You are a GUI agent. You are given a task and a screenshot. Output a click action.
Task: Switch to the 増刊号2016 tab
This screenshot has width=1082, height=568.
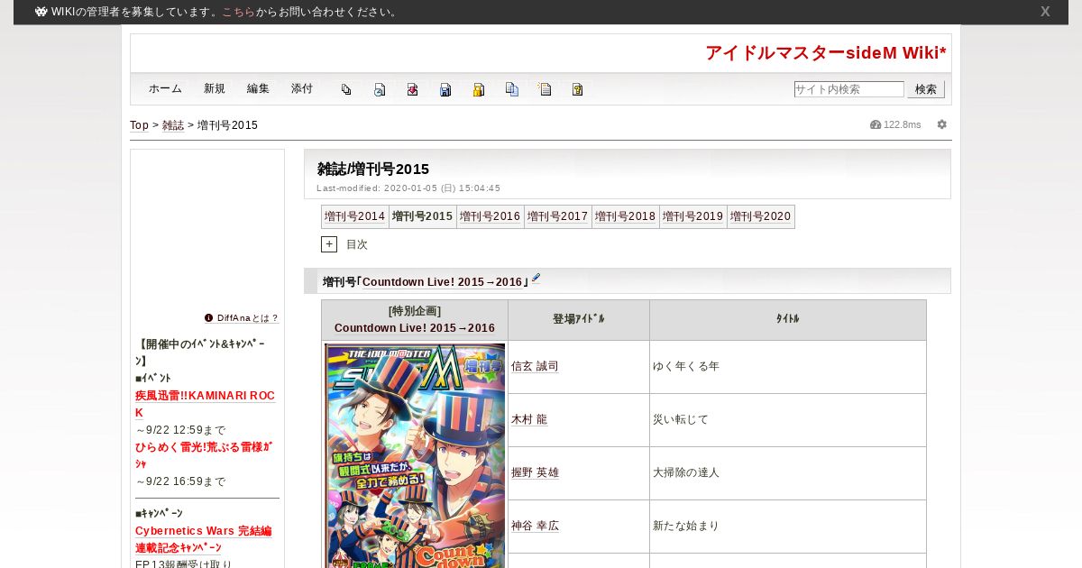[x=491, y=216]
